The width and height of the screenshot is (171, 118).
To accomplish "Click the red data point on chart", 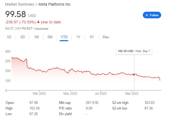I will (x=134, y=75).
